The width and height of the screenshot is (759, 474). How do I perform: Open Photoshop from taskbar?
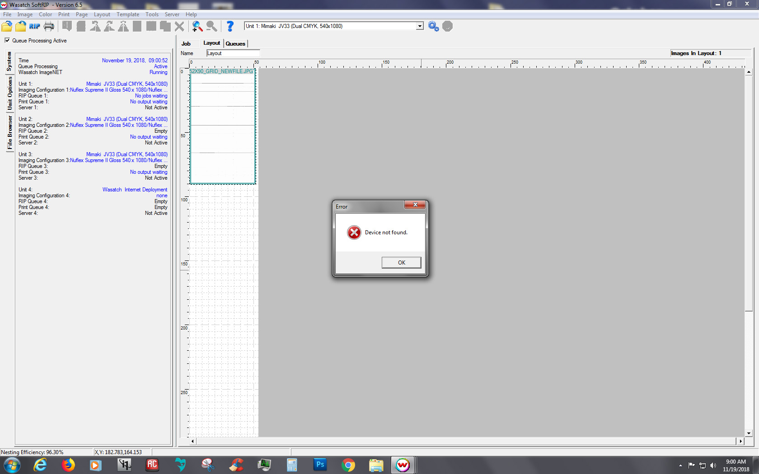pyautogui.click(x=320, y=465)
